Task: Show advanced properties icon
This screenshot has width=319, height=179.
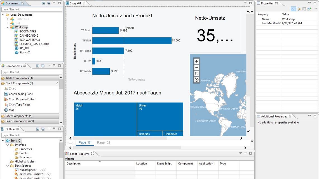Action: pyautogui.click(x=299, y=9)
